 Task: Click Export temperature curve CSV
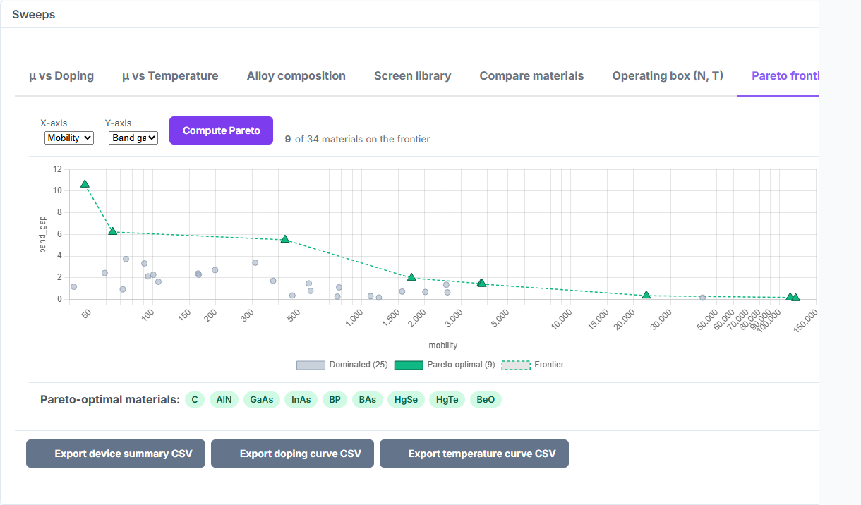click(474, 454)
